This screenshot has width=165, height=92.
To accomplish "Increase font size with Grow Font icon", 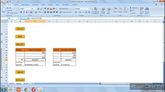I will point(38,9).
